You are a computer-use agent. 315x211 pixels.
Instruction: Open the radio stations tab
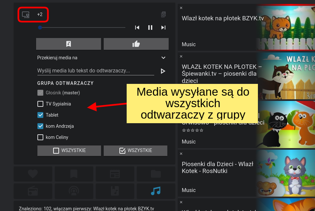pyautogui.click(x=33, y=191)
